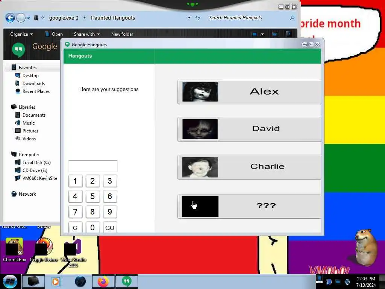
Task: Clear the keypad with the C button
Action: tap(75, 227)
